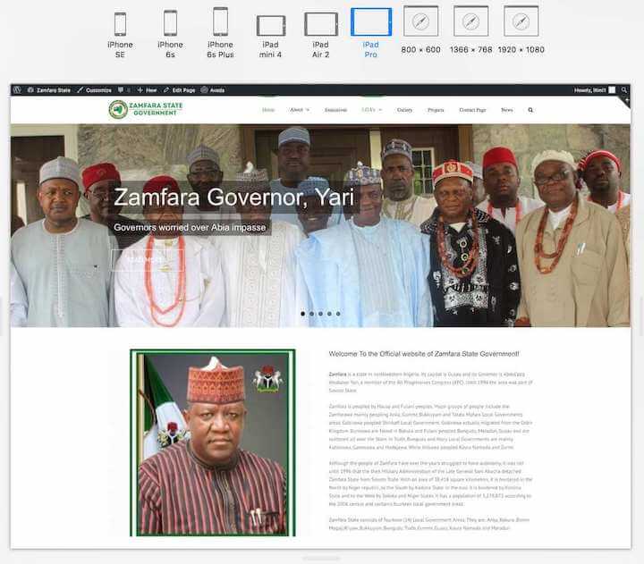Open the Gallery menu item
The image size is (644, 564).
coord(404,110)
